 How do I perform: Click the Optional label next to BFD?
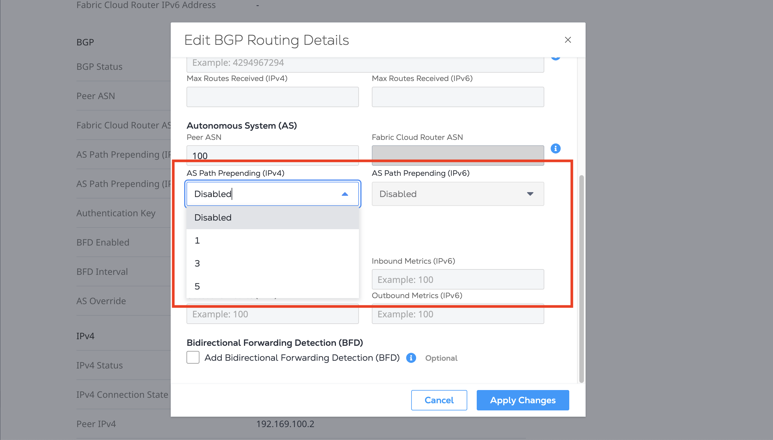(x=441, y=358)
